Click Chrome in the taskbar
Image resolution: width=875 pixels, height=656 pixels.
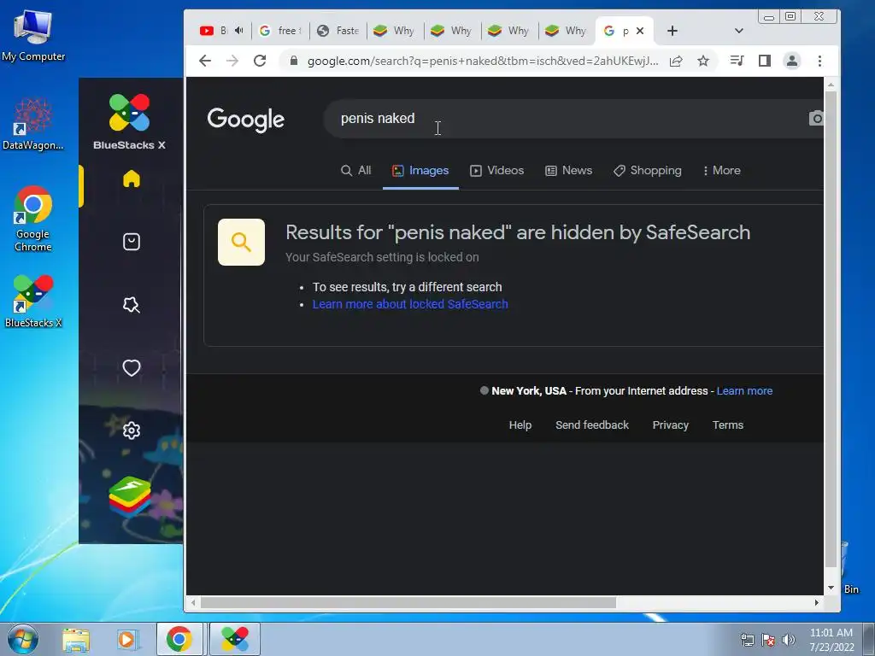click(x=179, y=639)
